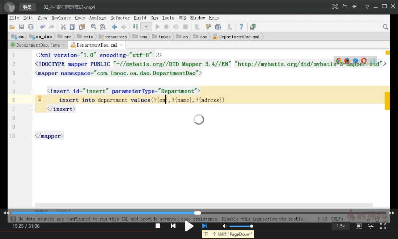Click the blue Back navigation arrow
The image size is (398, 239).
(114, 27)
